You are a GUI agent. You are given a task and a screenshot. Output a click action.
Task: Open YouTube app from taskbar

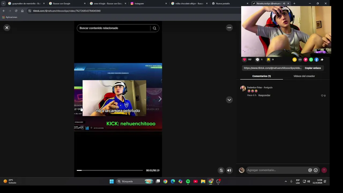(196, 181)
